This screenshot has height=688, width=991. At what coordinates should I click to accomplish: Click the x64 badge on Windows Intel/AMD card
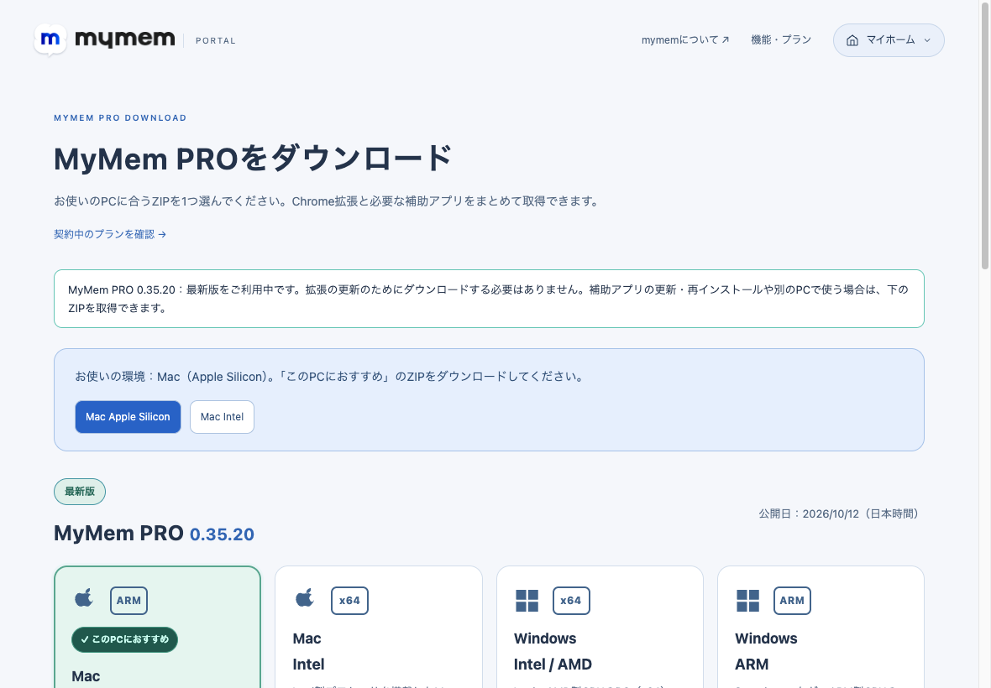[x=571, y=601]
